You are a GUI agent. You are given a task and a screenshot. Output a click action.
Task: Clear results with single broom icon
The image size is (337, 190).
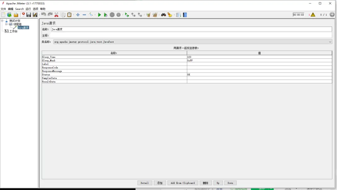tap(148, 15)
